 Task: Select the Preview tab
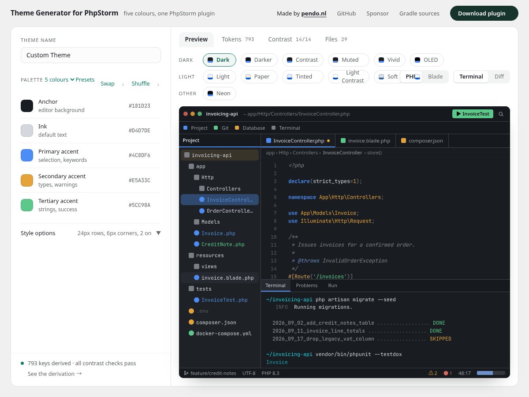[x=196, y=39]
